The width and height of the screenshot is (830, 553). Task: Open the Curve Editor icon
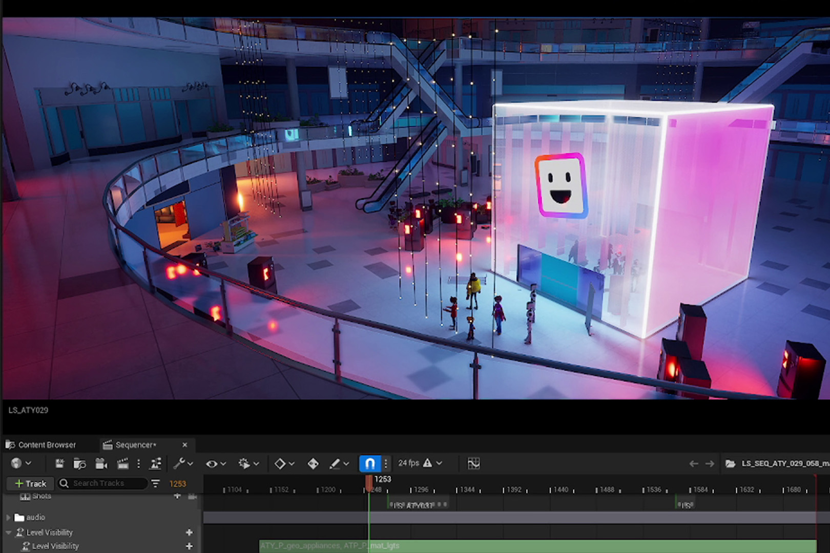pos(473,463)
